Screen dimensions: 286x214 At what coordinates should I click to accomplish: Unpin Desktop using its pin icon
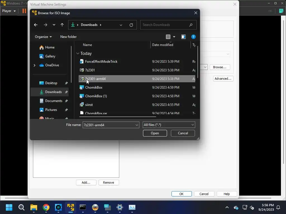[x=66, y=83]
